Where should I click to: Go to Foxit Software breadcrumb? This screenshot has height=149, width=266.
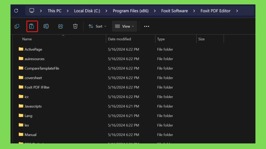[x=174, y=11]
